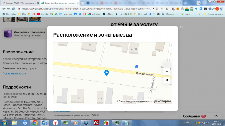This screenshot has height=126, width=225.
Task: Open the 'btc to usd' bookmark
Action: (x=141, y=14)
